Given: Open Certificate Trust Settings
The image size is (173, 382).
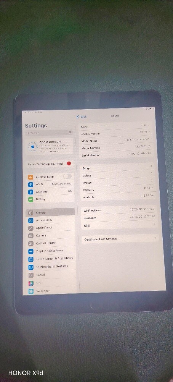Looking at the screenshot, I should [120, 238].
